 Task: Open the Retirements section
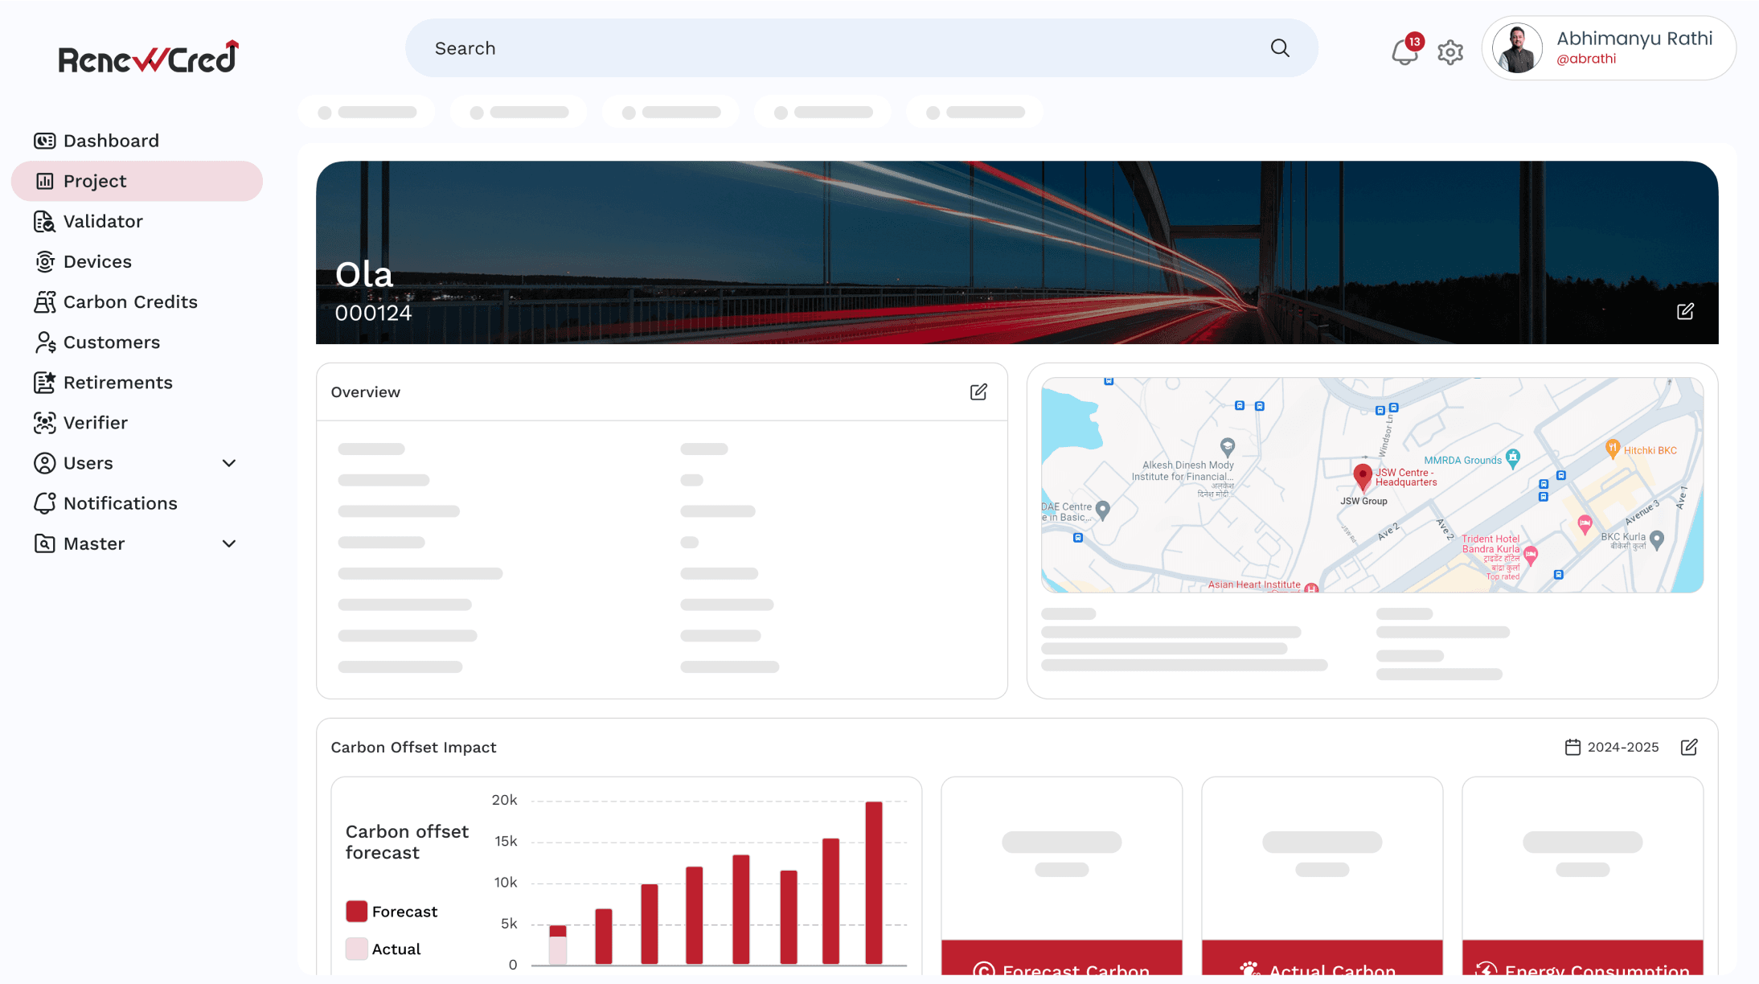(117, 382)
